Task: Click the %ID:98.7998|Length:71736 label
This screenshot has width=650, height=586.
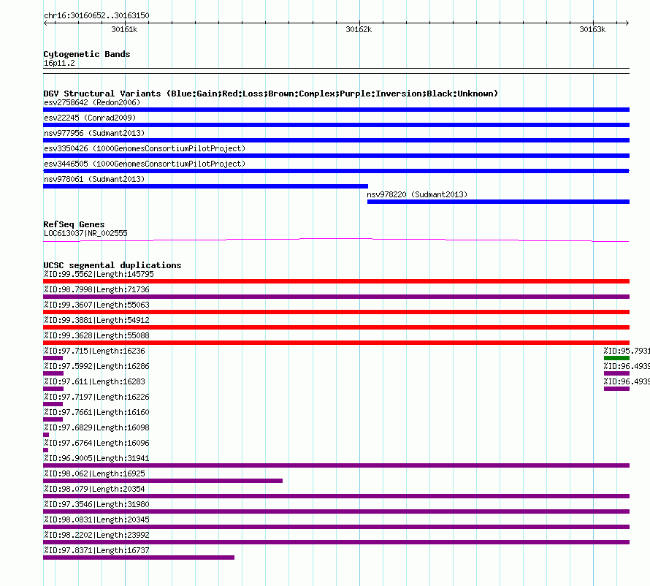Action: [x=96, y=289]
